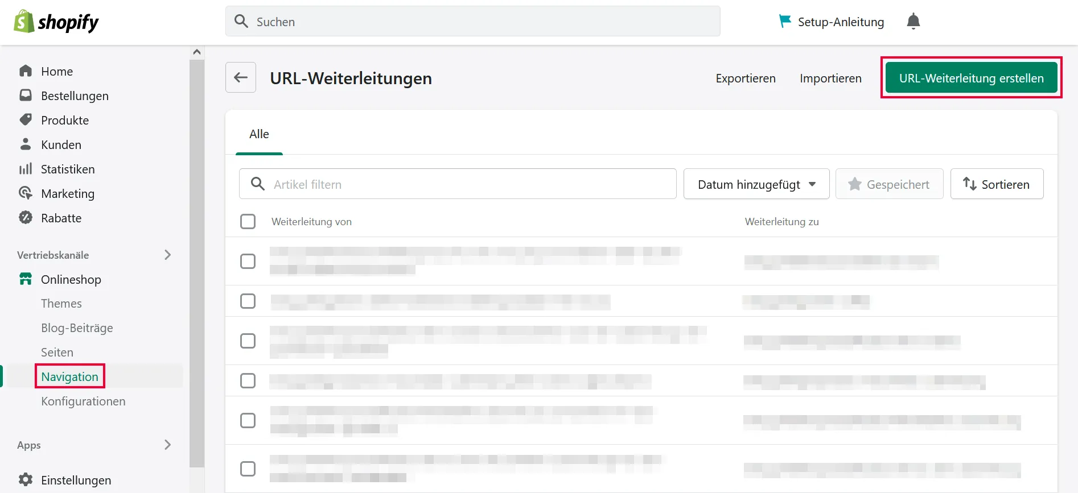Image resolution: width=1078 pixels, height=493 pixels.
Task: Open Blog-Beiträge submenu item
Action: [x=77, y=328]
